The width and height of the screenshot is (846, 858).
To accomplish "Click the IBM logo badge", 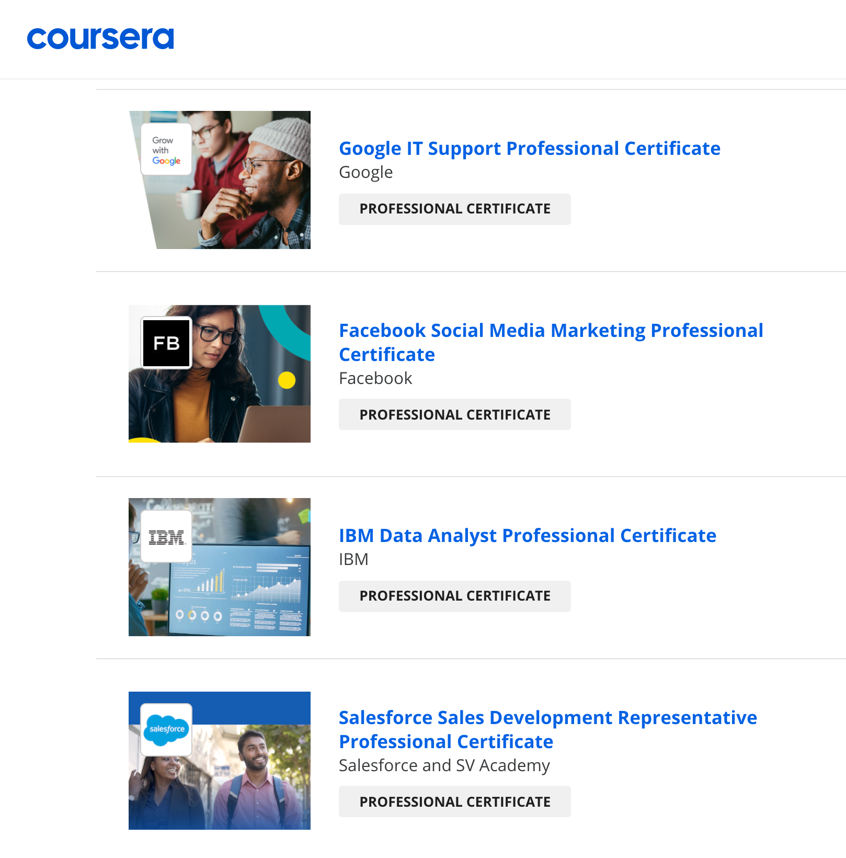I will (166, 537).
